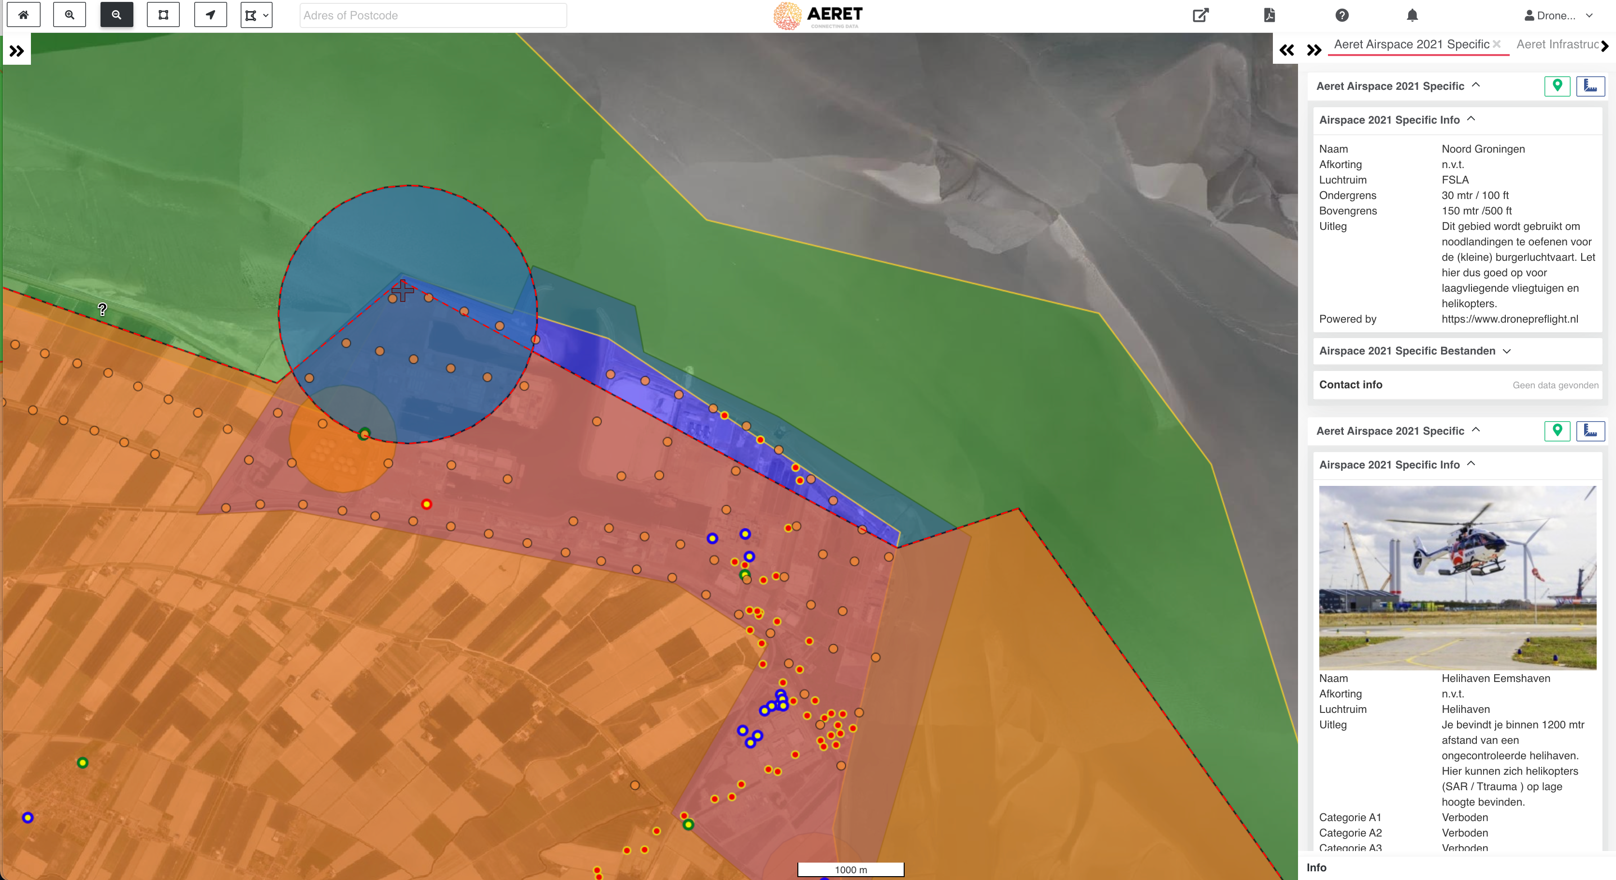Click the double right chevron in info panel
Image resolution: width=1616 pixels, height=880 pixels.
tap(1313, 50)
